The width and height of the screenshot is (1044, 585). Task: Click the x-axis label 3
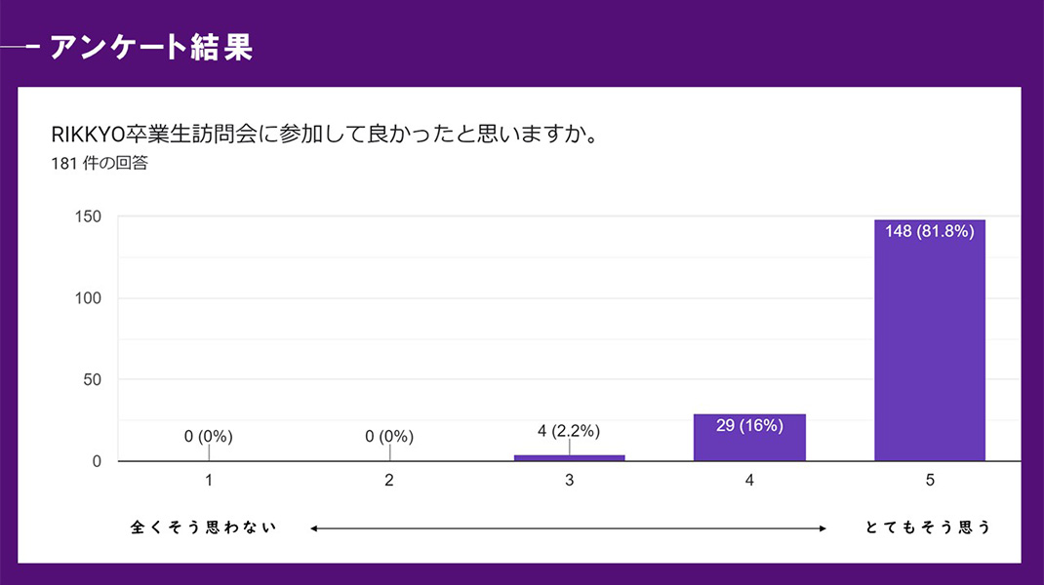(569, 480)
